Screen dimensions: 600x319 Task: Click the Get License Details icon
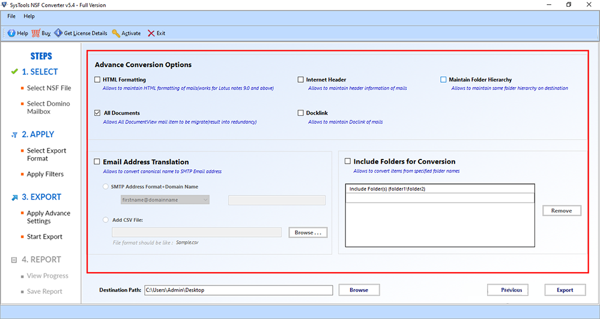[x=58, y=33]
